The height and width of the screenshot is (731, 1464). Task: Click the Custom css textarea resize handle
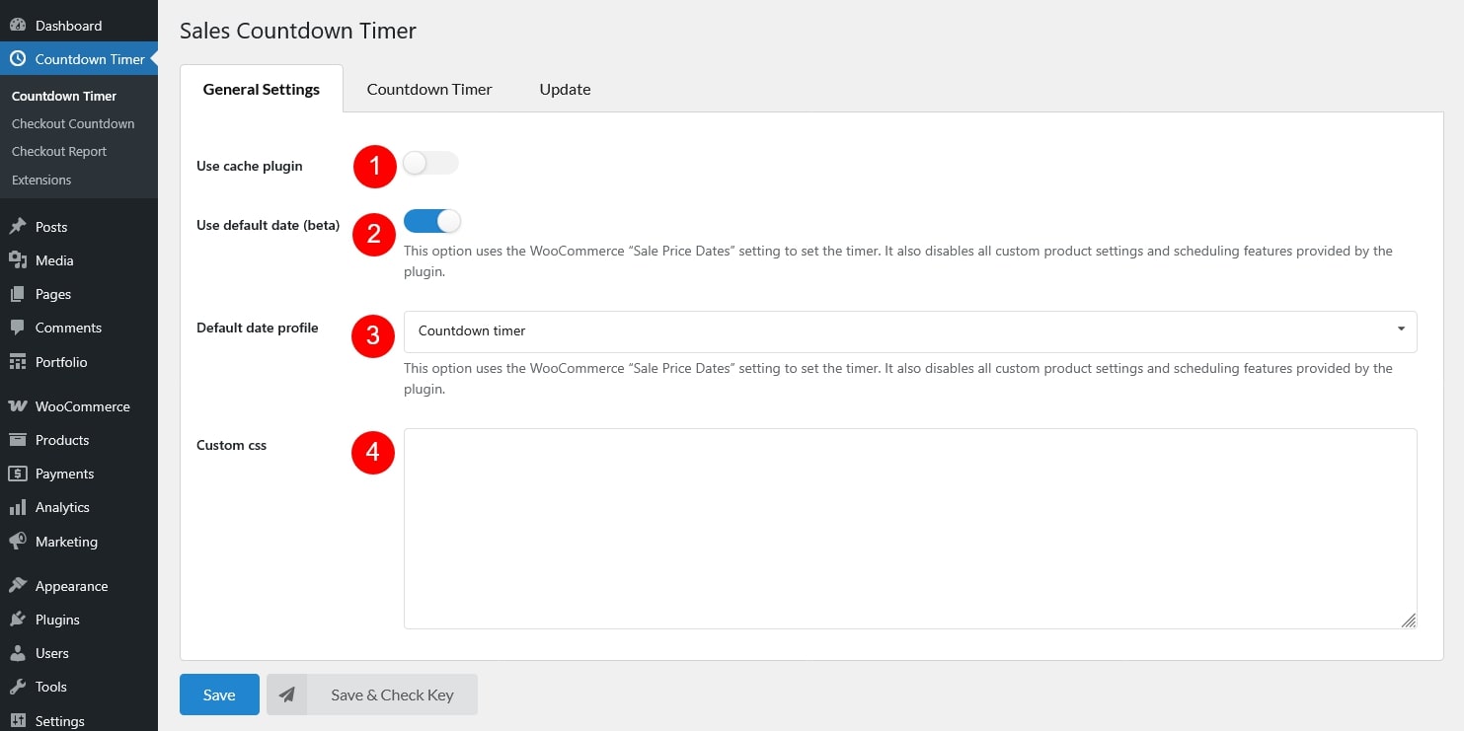click(x=1408, y=621)
